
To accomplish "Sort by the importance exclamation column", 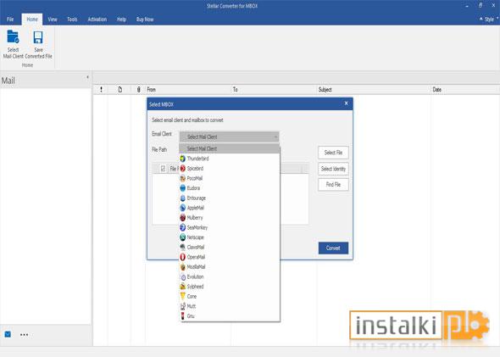I will click(x=102, y=90).
